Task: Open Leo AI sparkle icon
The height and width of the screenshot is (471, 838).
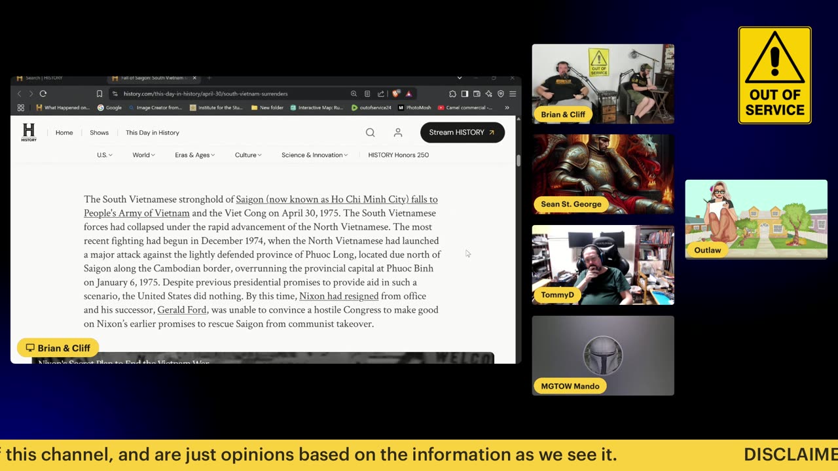Action: click(488, 94)
